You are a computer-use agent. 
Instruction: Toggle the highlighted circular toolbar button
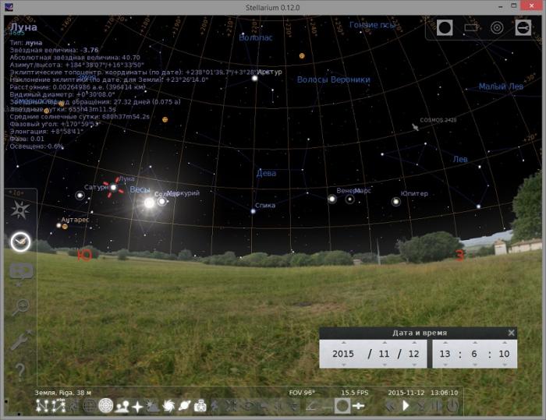pos(342,406)
